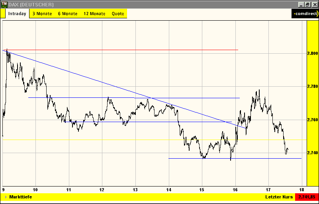The image size is (319, 204).
Task: Open the Quote tab
Action: click(118, 14)
